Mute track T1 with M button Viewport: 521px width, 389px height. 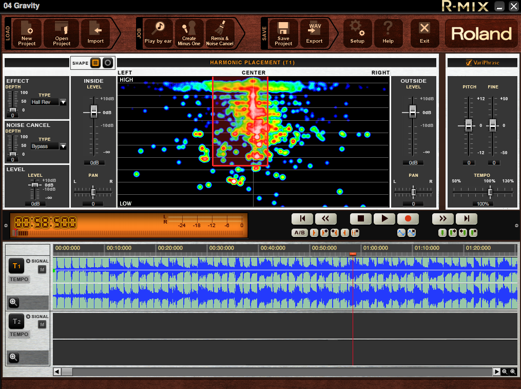point(42,270)
